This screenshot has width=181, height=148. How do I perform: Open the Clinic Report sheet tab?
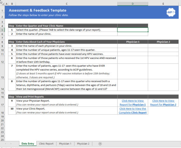pos(46,144)
